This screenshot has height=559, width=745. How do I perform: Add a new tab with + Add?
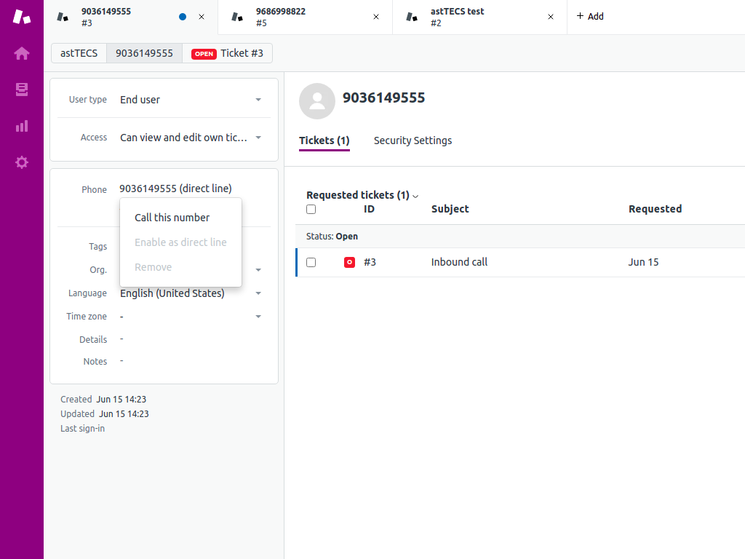click(x=590, y=17)
